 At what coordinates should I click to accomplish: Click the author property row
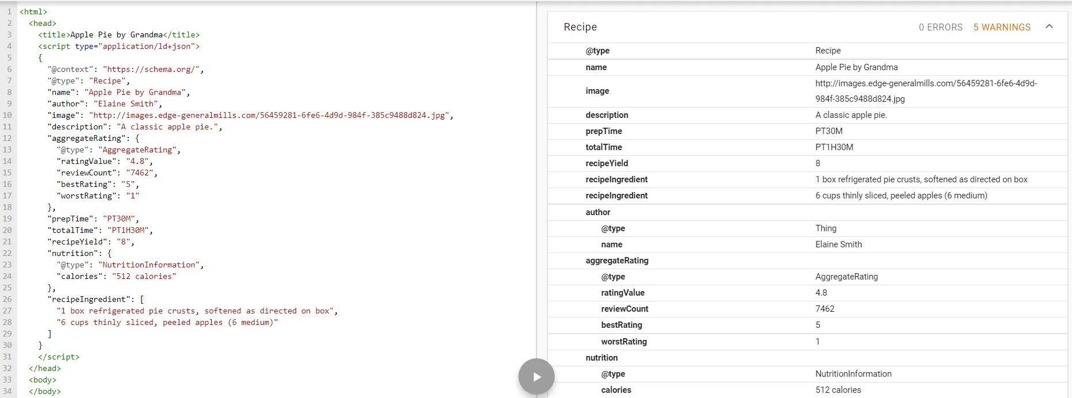coord(598,212)
